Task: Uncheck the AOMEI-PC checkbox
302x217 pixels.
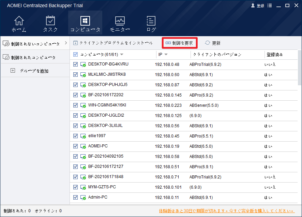Action: [76, 146]
